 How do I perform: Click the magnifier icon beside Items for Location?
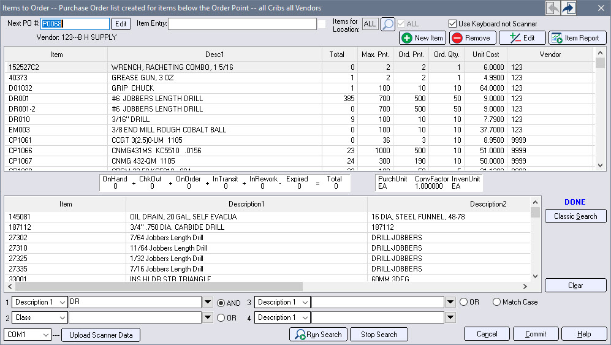[x=387, y=24]
